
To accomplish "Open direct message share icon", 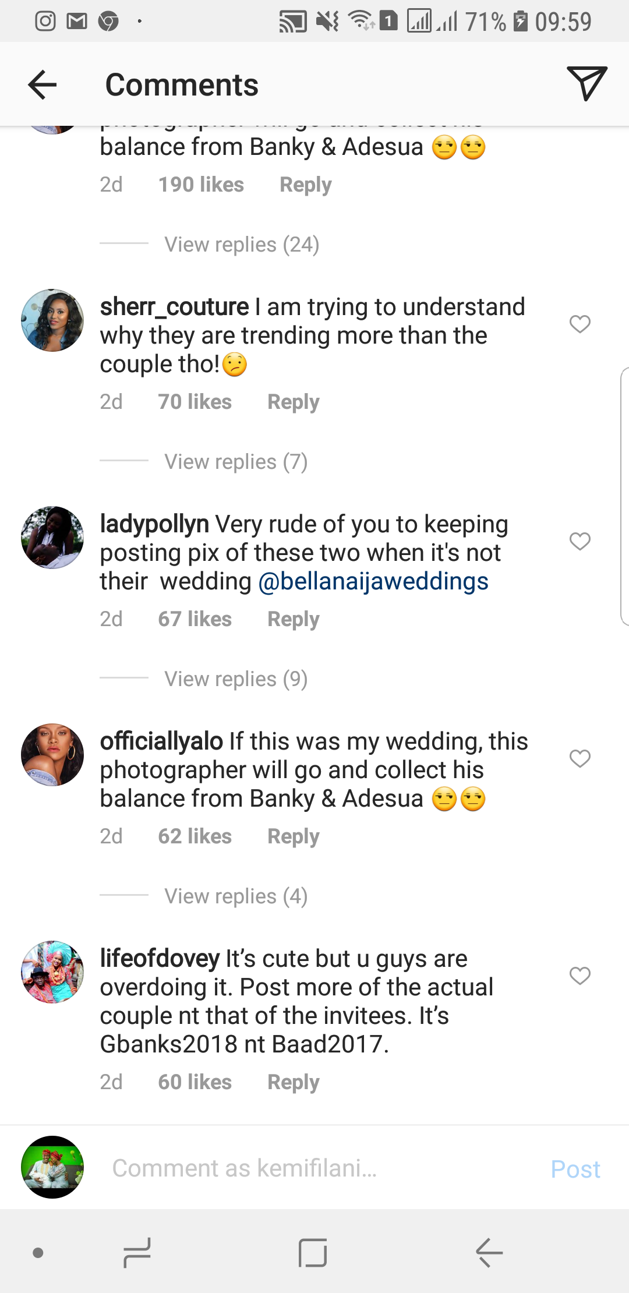I will click(x=586, y=84).
